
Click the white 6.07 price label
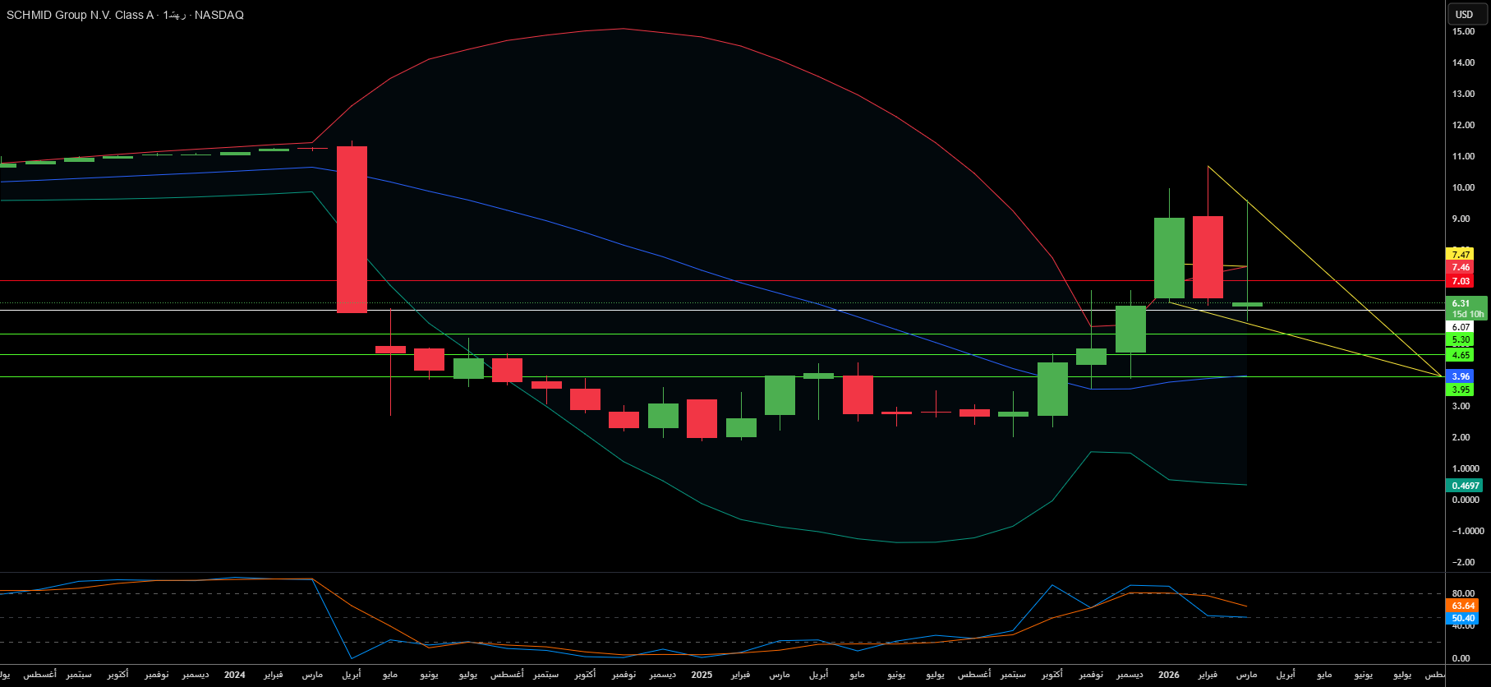(x=1461, y=327)
